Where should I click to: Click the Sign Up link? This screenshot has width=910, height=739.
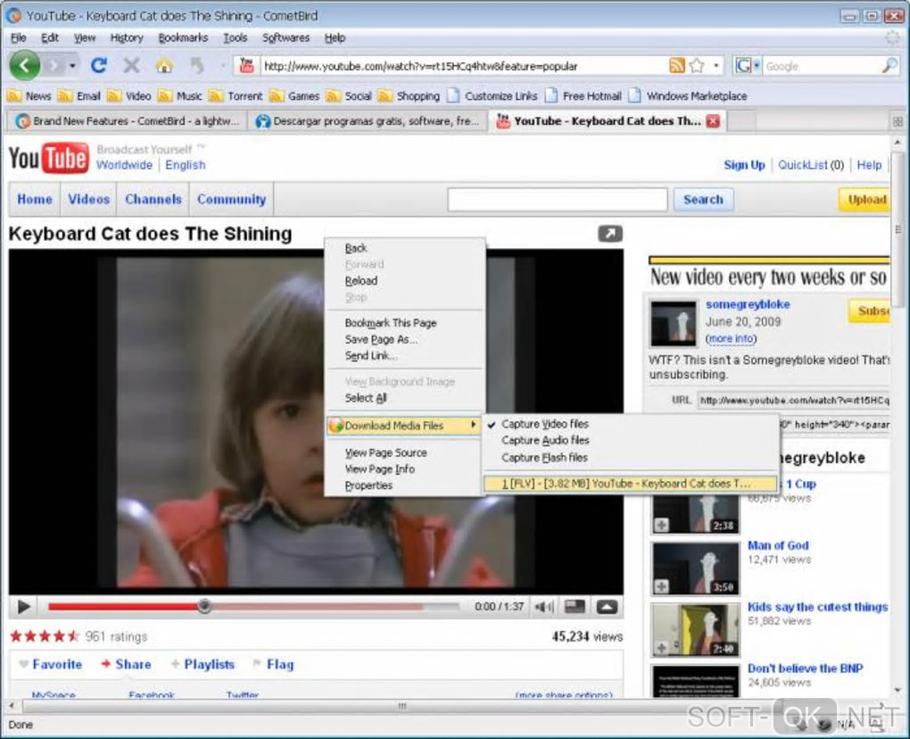point(745,165)
